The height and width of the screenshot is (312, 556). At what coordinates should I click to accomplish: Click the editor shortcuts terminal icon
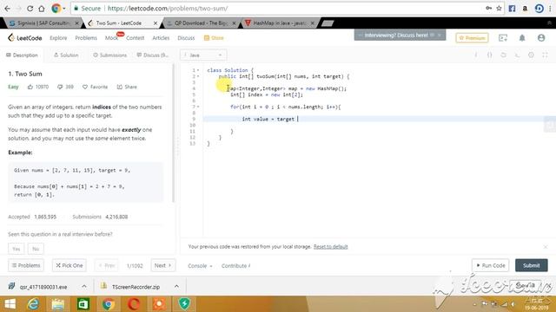[x=518, y=55]
